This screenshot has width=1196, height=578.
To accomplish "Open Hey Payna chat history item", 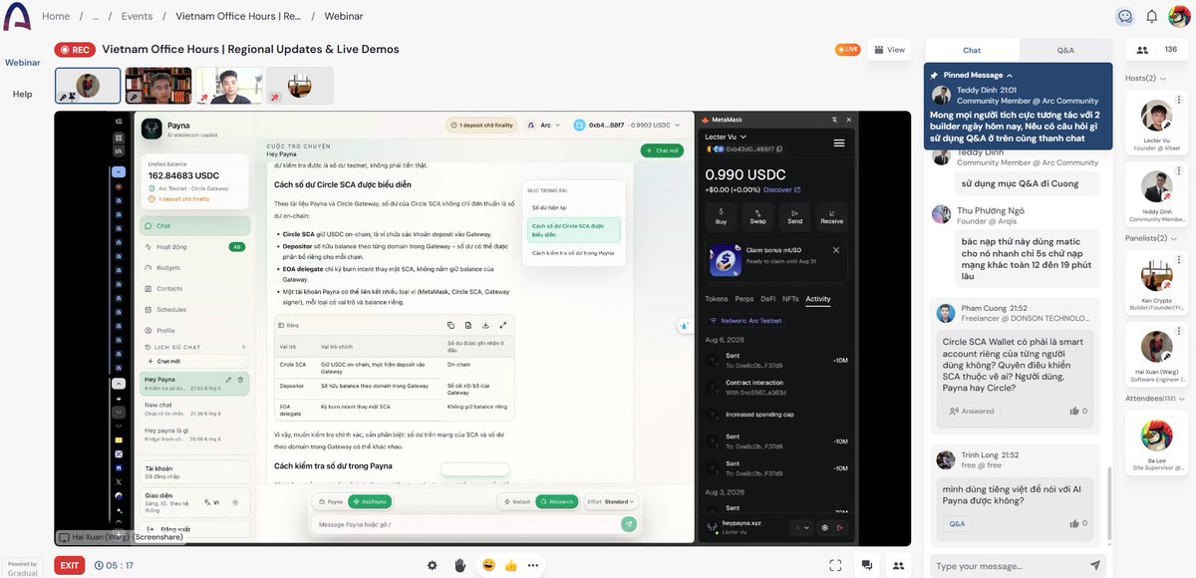I will click(x=194, y=383).
